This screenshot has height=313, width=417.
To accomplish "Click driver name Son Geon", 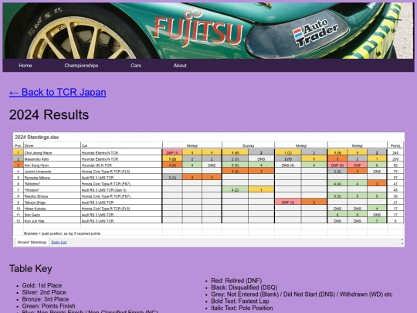I will click(32, 215).
